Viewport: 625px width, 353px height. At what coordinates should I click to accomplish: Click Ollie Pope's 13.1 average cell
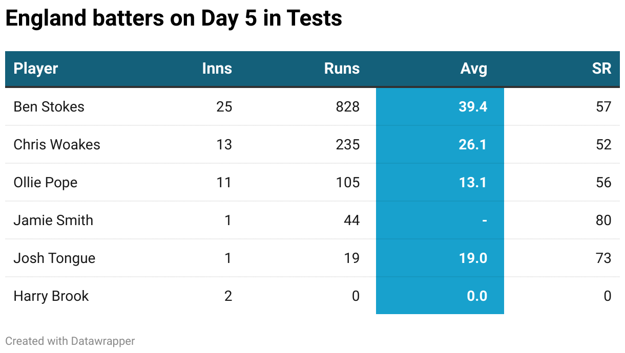click(473, 182)
